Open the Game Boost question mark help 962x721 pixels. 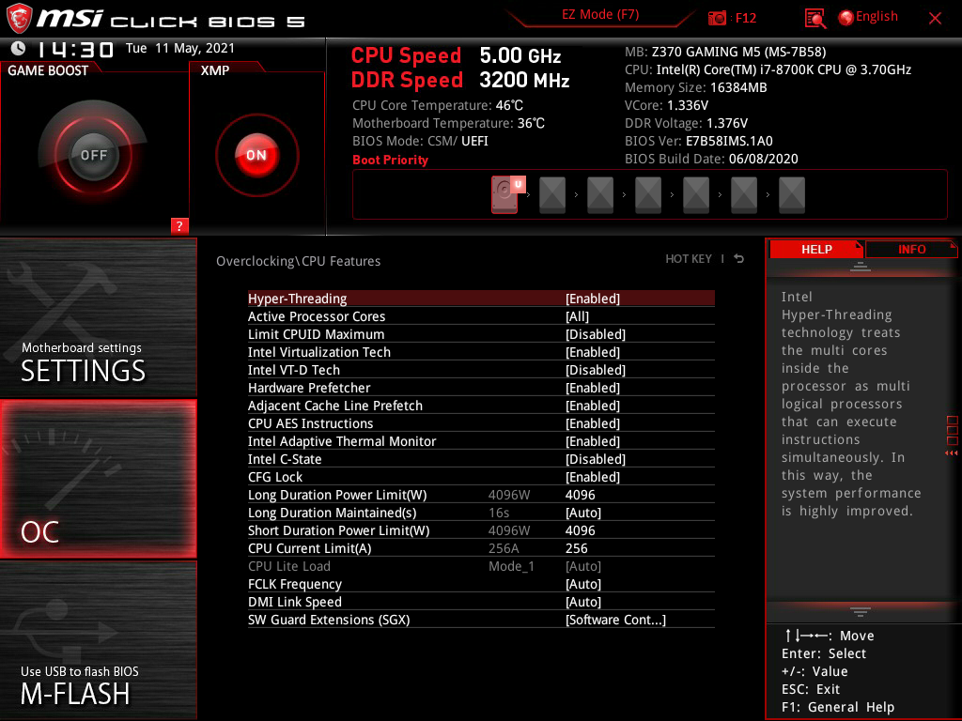[x=179, y=225]
